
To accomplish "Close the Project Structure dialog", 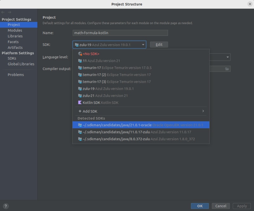I will tap(250, 4).
